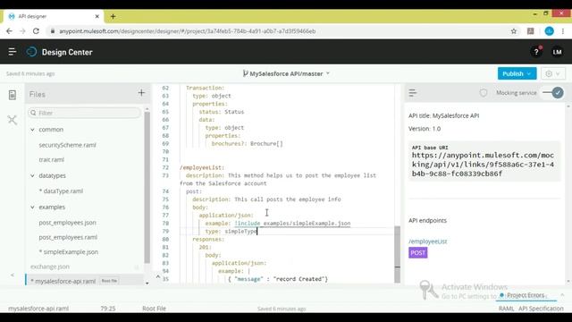Click the documentation panel list icon
Viewport: 572px width, 322px height.
pyautogui.click(x=413, y=93)
